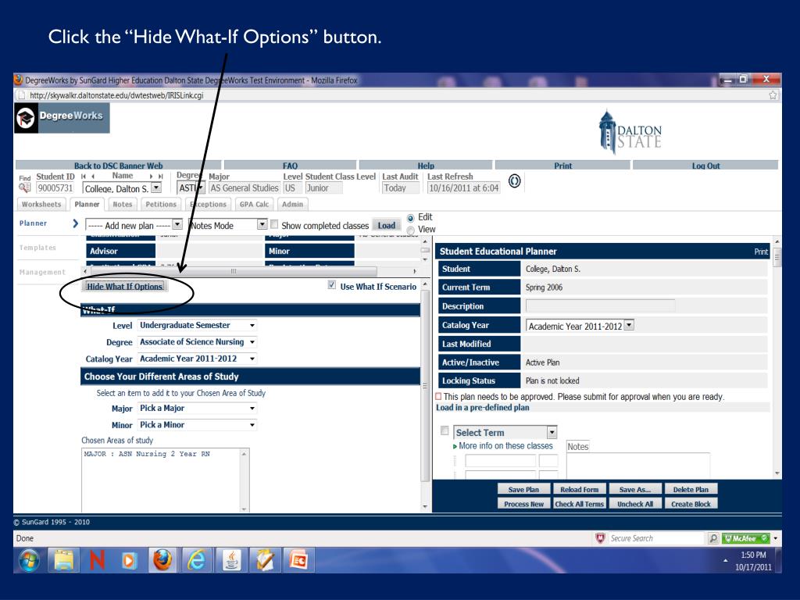Open the What-If Level dropdown
The height and width of the screenshot is (600, 800).
[198, 325]
